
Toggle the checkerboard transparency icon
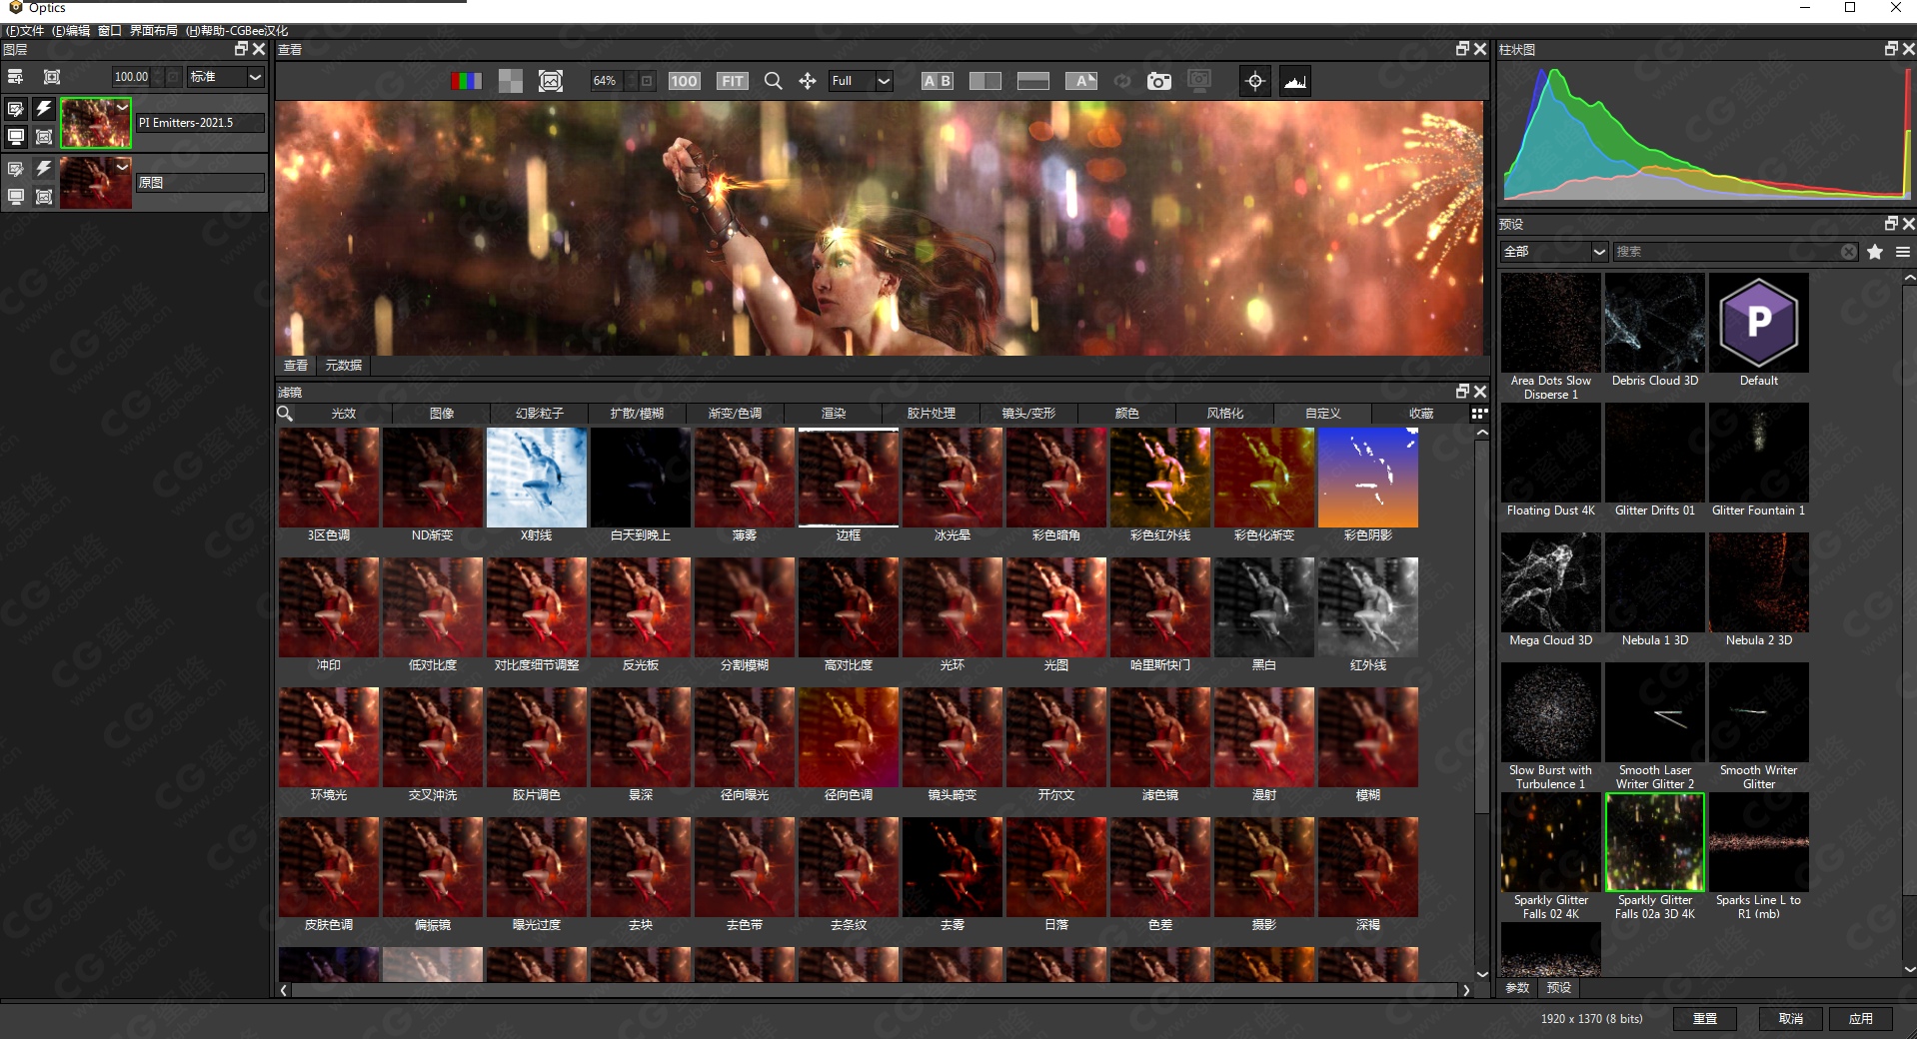(510, 81)
